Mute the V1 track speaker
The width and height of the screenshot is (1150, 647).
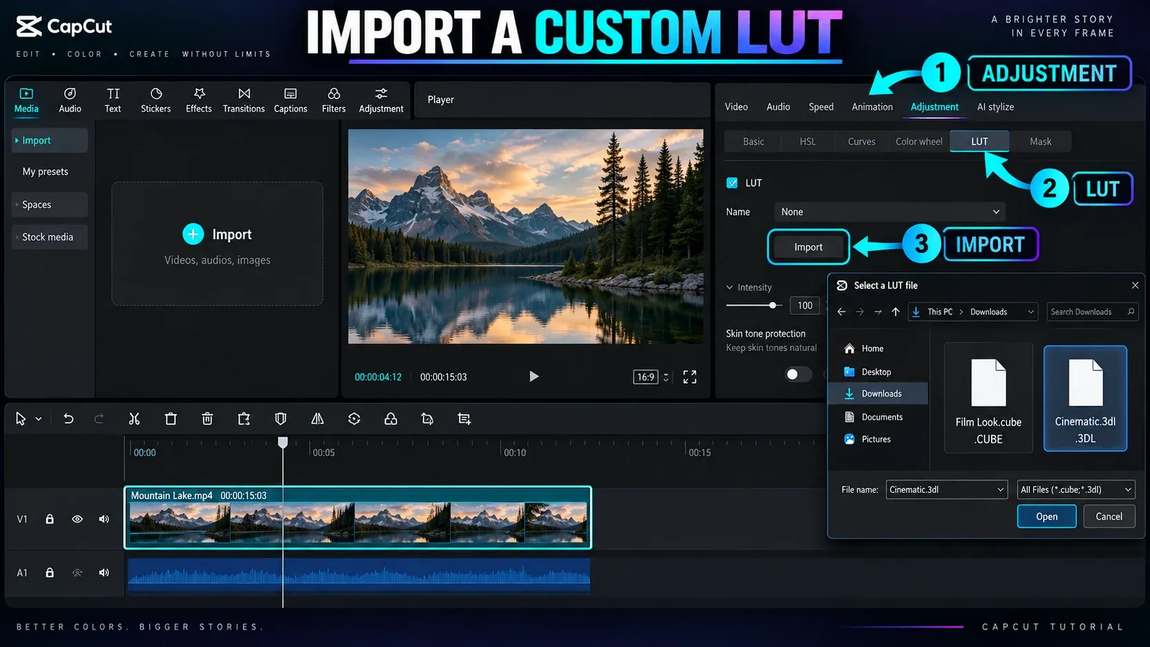point(104,519)
